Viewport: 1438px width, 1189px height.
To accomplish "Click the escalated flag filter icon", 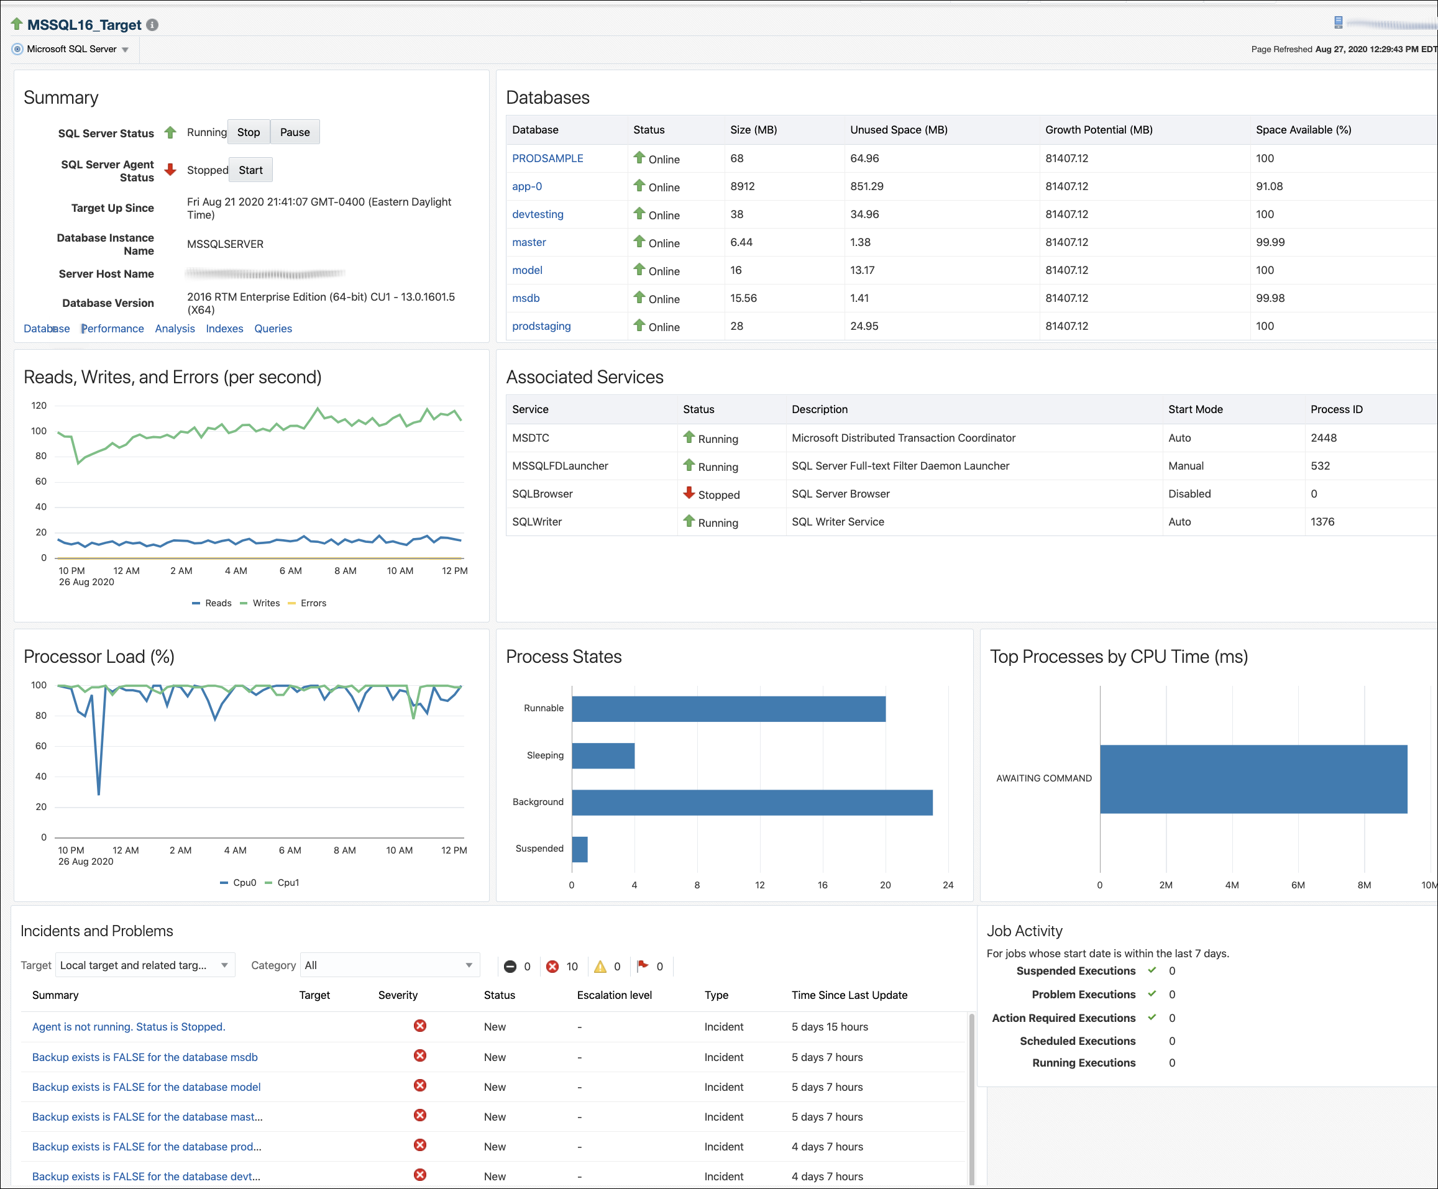I will click(643, 966).
